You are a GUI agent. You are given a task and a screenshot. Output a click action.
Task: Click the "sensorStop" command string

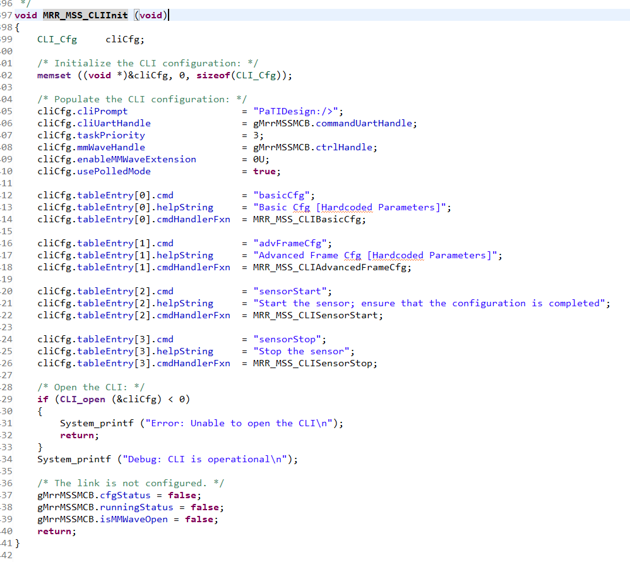pos(287,339)
